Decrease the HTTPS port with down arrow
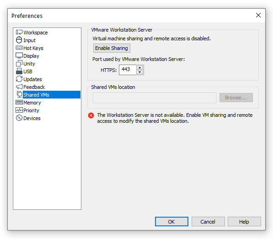The height and width of the screenshot is (241, 273). tap(139, 72)
